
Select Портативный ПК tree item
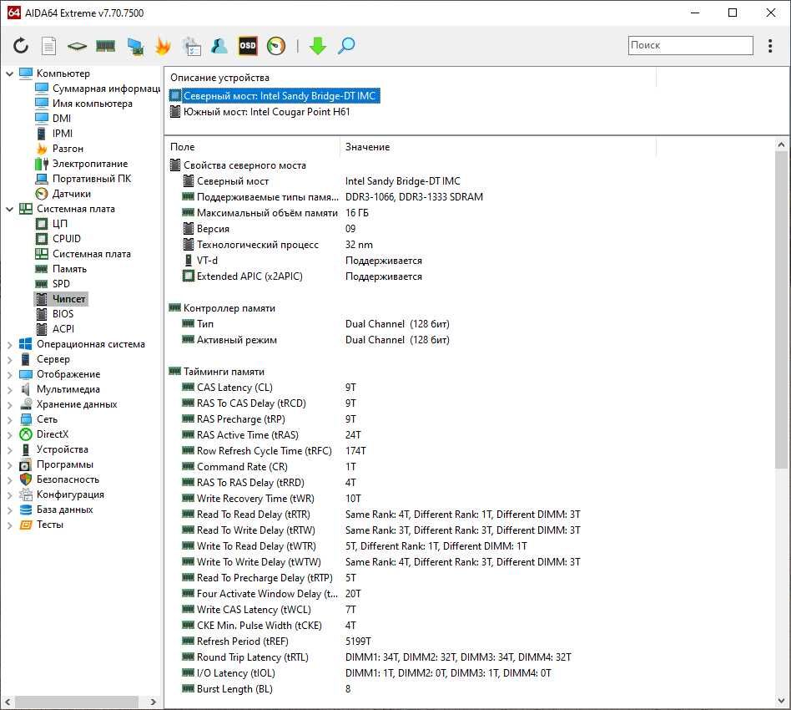coord(83,179)
